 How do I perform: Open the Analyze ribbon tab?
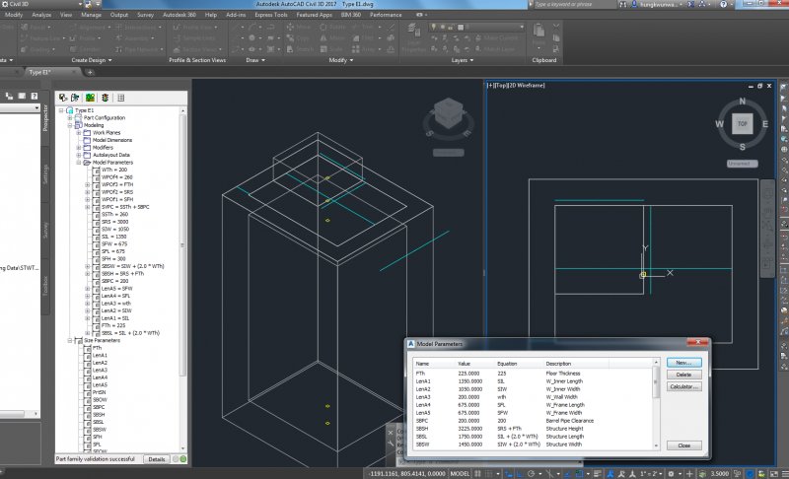(x=41, y=15)
